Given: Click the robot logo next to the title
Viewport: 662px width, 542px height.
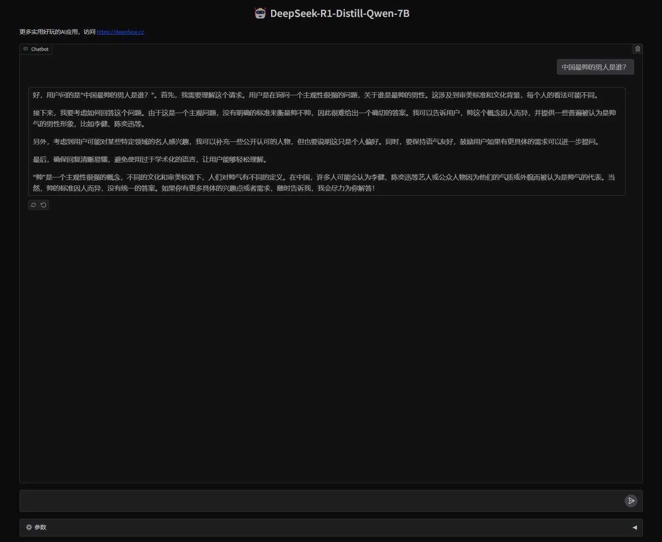Looking at the screenshot, I should pos(260,13).
